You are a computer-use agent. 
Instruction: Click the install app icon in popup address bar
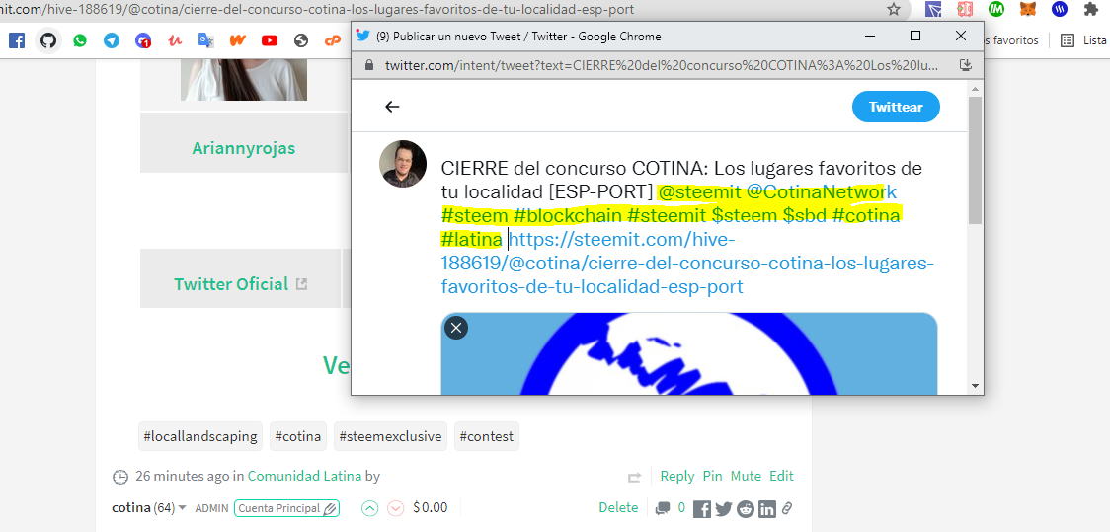pos(965,65)
